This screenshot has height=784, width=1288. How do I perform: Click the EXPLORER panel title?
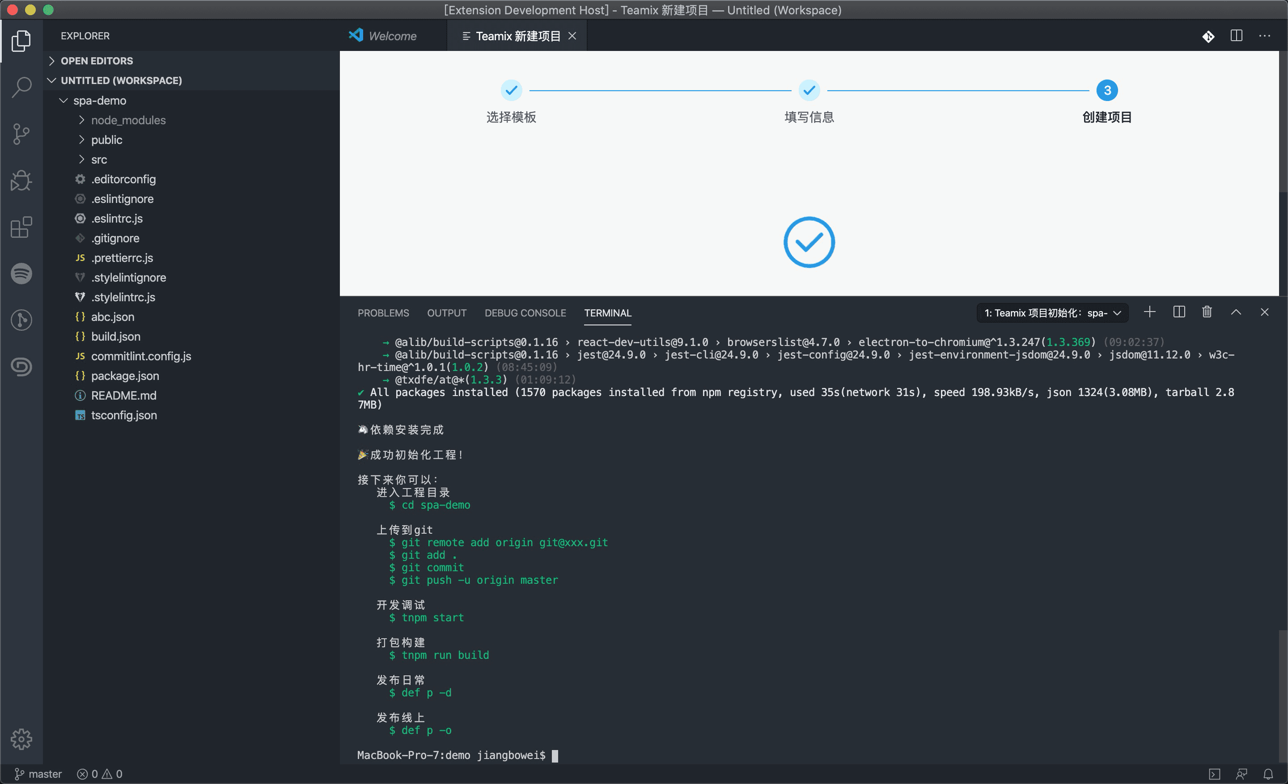click(85, 36)
